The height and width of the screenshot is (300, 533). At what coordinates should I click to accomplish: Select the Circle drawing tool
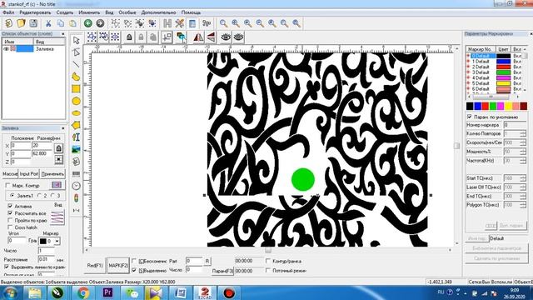76,101
